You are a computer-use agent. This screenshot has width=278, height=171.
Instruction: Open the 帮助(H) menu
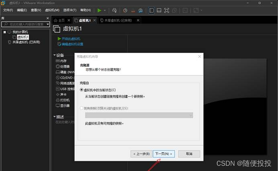[86, 10]
